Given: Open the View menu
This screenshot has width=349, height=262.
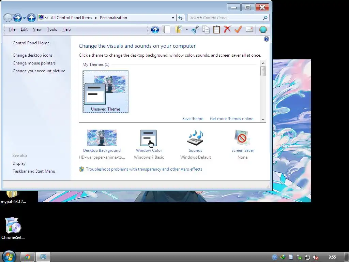Looking at the screenshot, I should click(x=37, y=29).
